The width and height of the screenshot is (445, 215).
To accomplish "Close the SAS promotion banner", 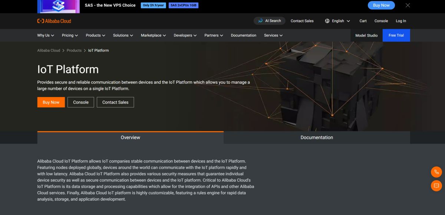I will (408, 5).
